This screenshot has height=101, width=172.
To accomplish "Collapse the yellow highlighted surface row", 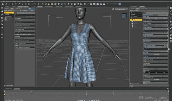I will pos(131,20).
